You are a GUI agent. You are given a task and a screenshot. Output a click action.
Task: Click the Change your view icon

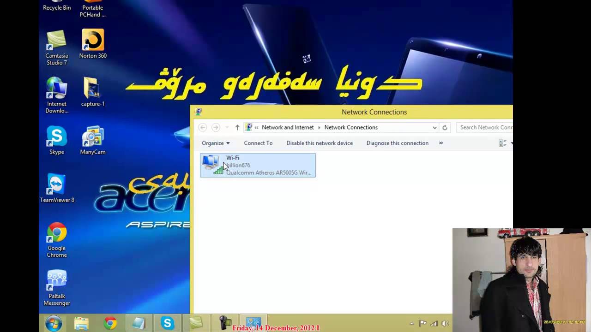tap(503, 143)
